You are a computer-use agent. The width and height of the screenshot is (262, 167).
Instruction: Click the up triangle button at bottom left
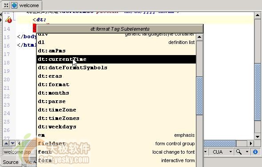6,143
